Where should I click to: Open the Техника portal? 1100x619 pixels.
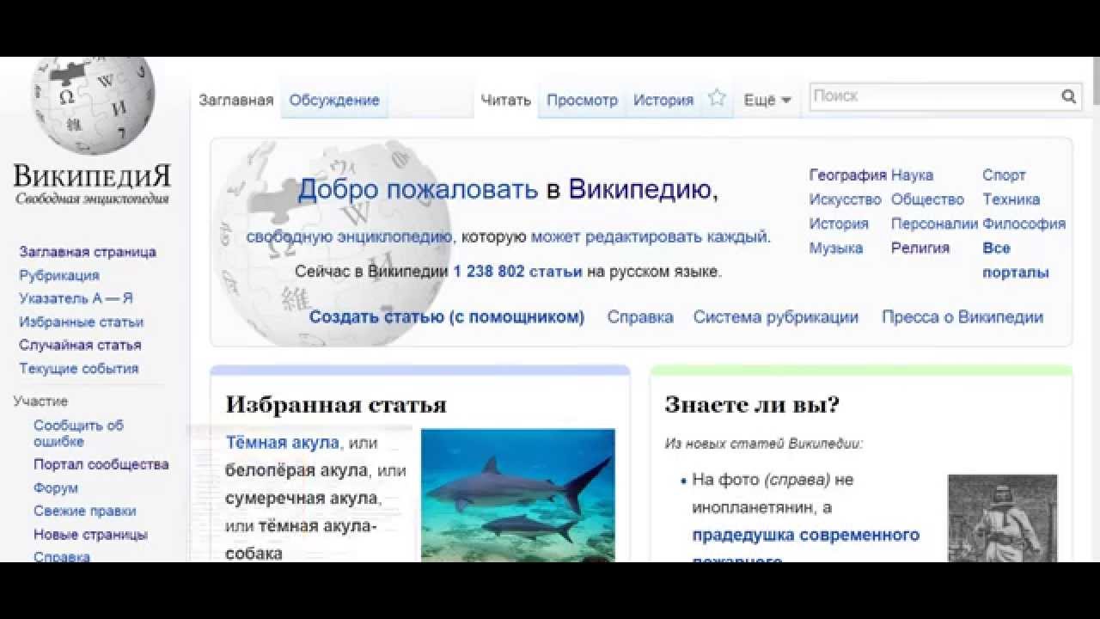point(1011,199)
